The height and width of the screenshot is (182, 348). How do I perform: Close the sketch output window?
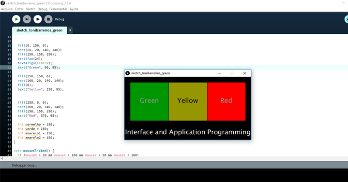pyautogui.click(x=244, y=73)
